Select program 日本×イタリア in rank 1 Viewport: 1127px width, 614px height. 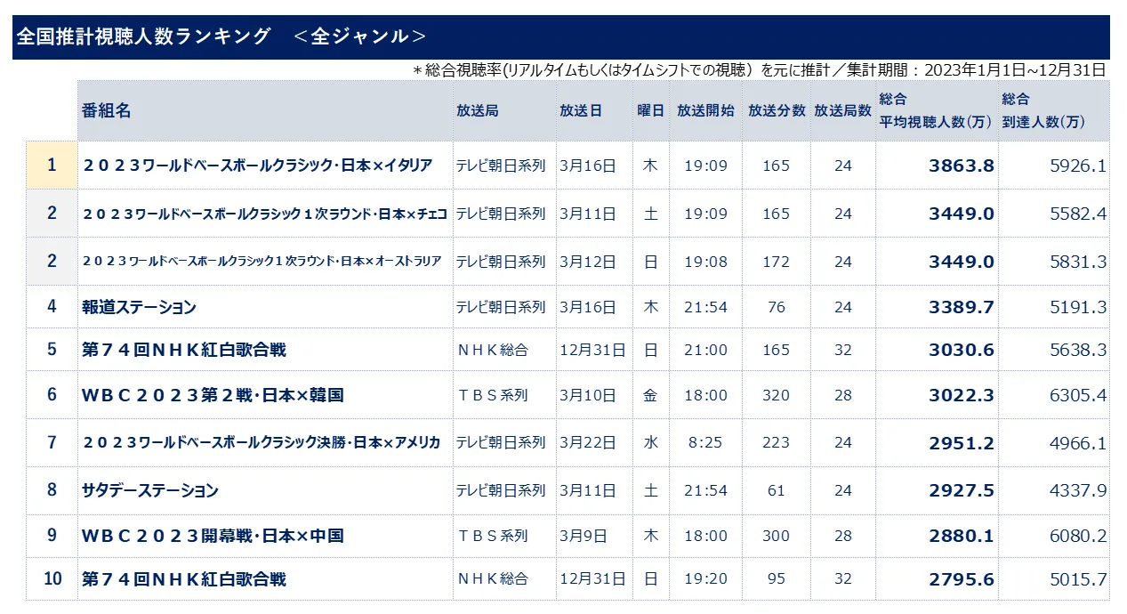click(x=257, y=166)
